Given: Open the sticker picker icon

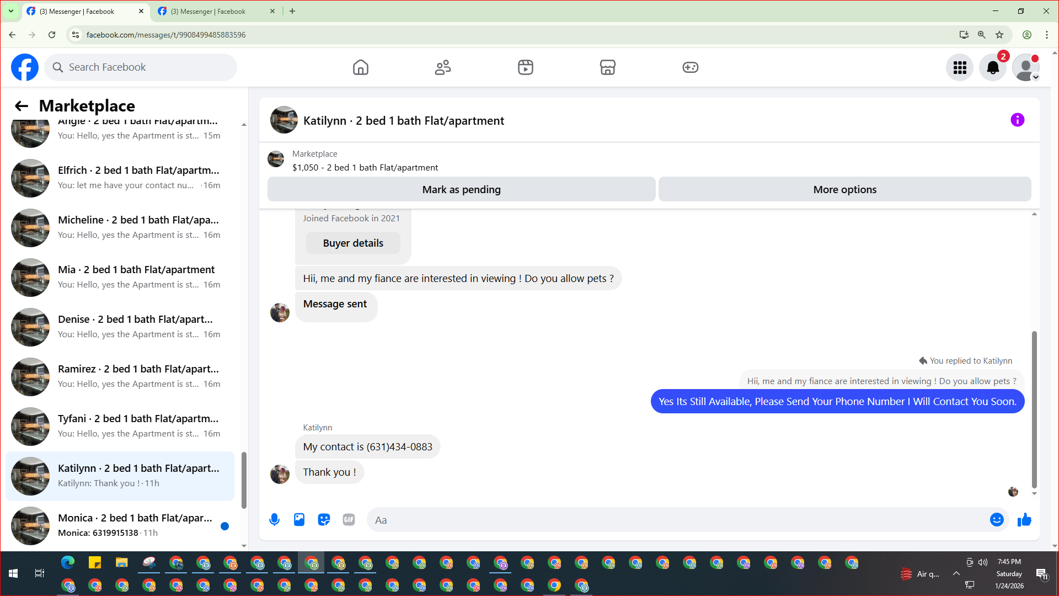Looking at the screenshot, I should coord(324,520).
